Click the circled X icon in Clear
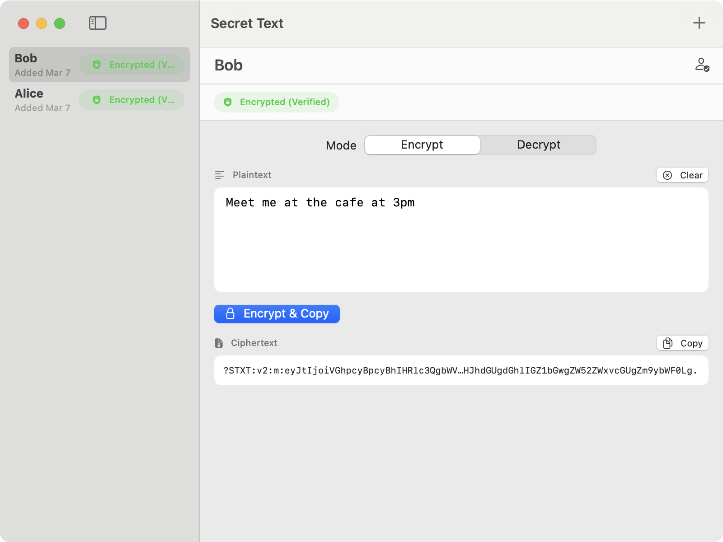The height and width of the screenshot is (542, 723). click(x=668, y=175)
